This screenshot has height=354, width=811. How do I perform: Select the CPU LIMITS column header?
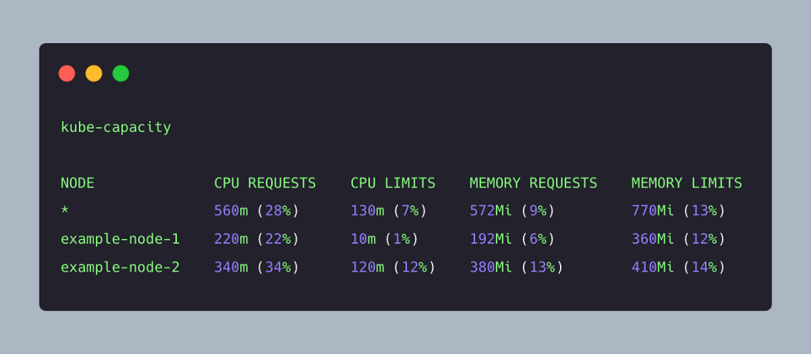pos(392,183)
